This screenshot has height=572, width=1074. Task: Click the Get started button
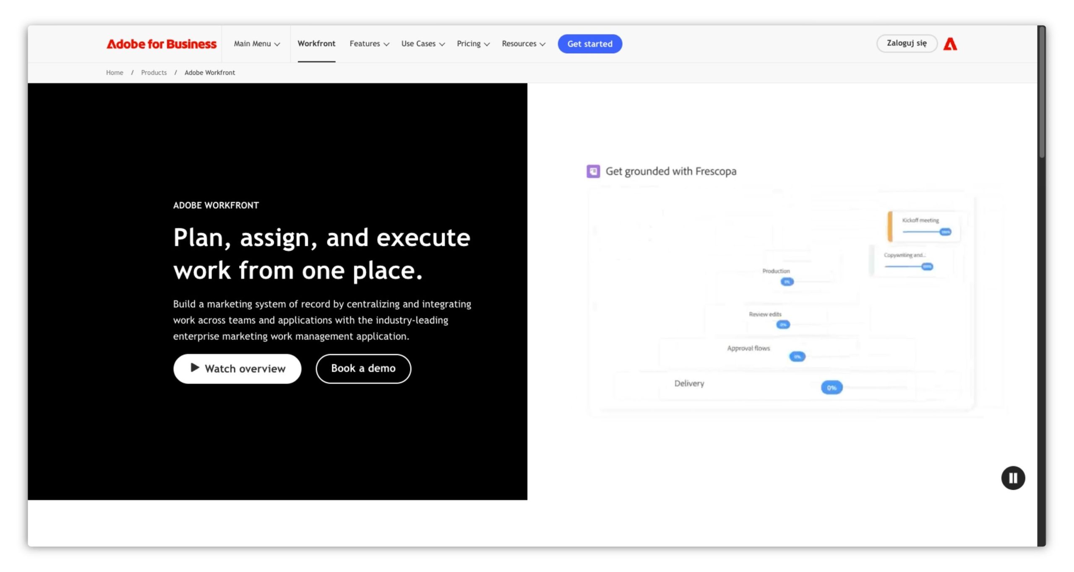[x=589, y=44]
